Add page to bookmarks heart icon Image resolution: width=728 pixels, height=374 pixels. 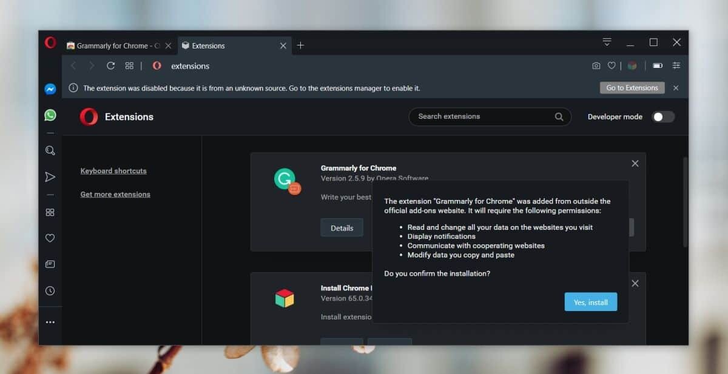[612, 65]
